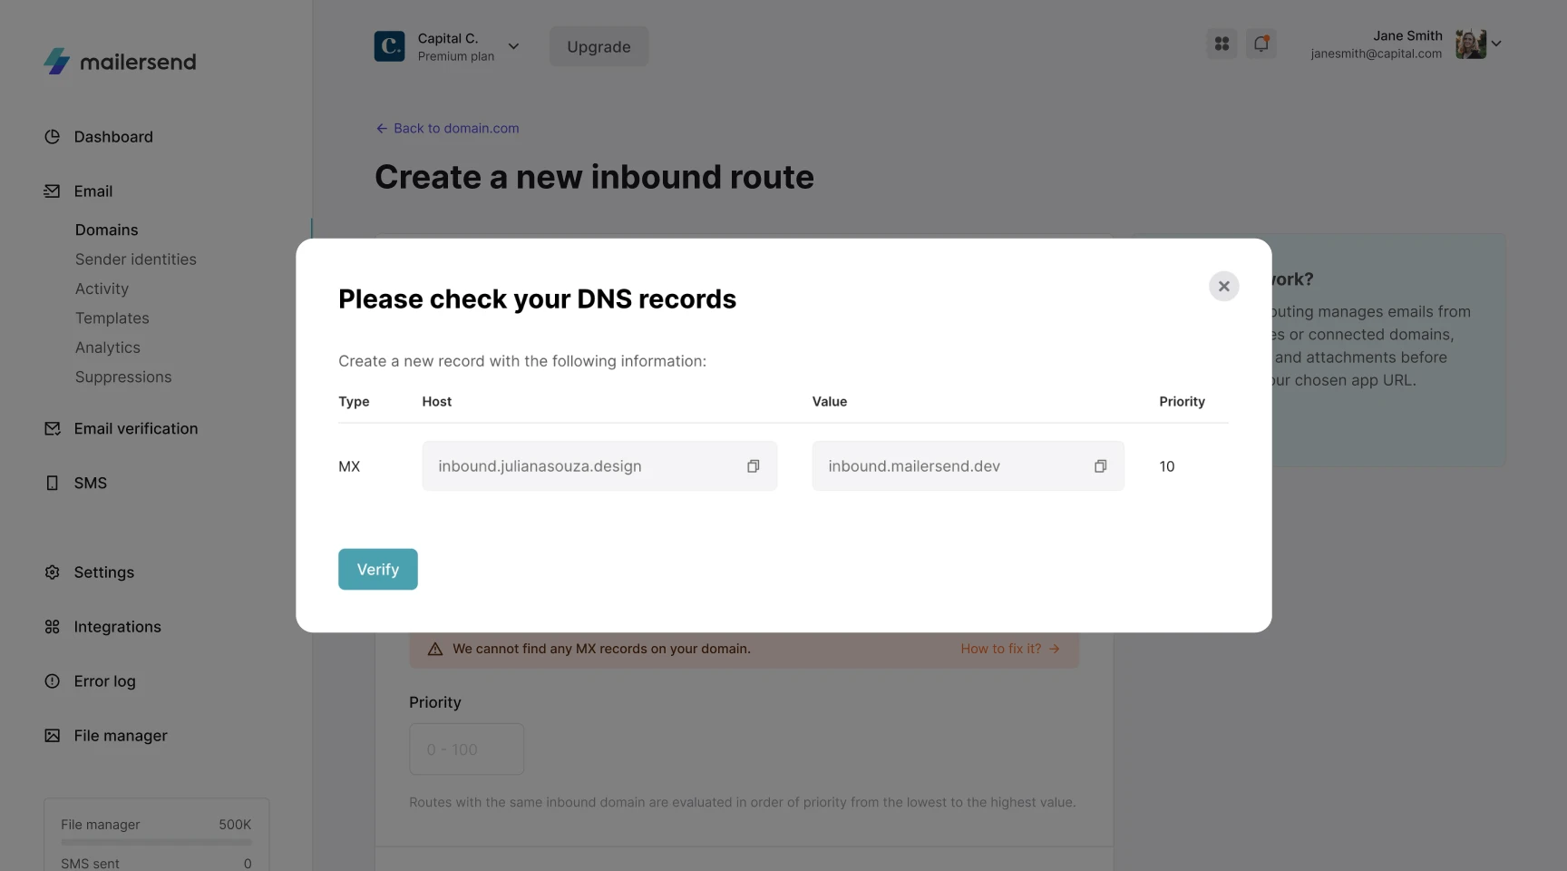Click the SMS phone icon
1567x871 pixels.
(53, 484)
